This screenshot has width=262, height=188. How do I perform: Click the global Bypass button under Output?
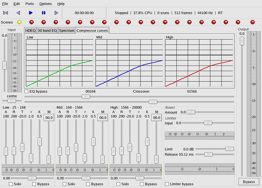point(249,182)
